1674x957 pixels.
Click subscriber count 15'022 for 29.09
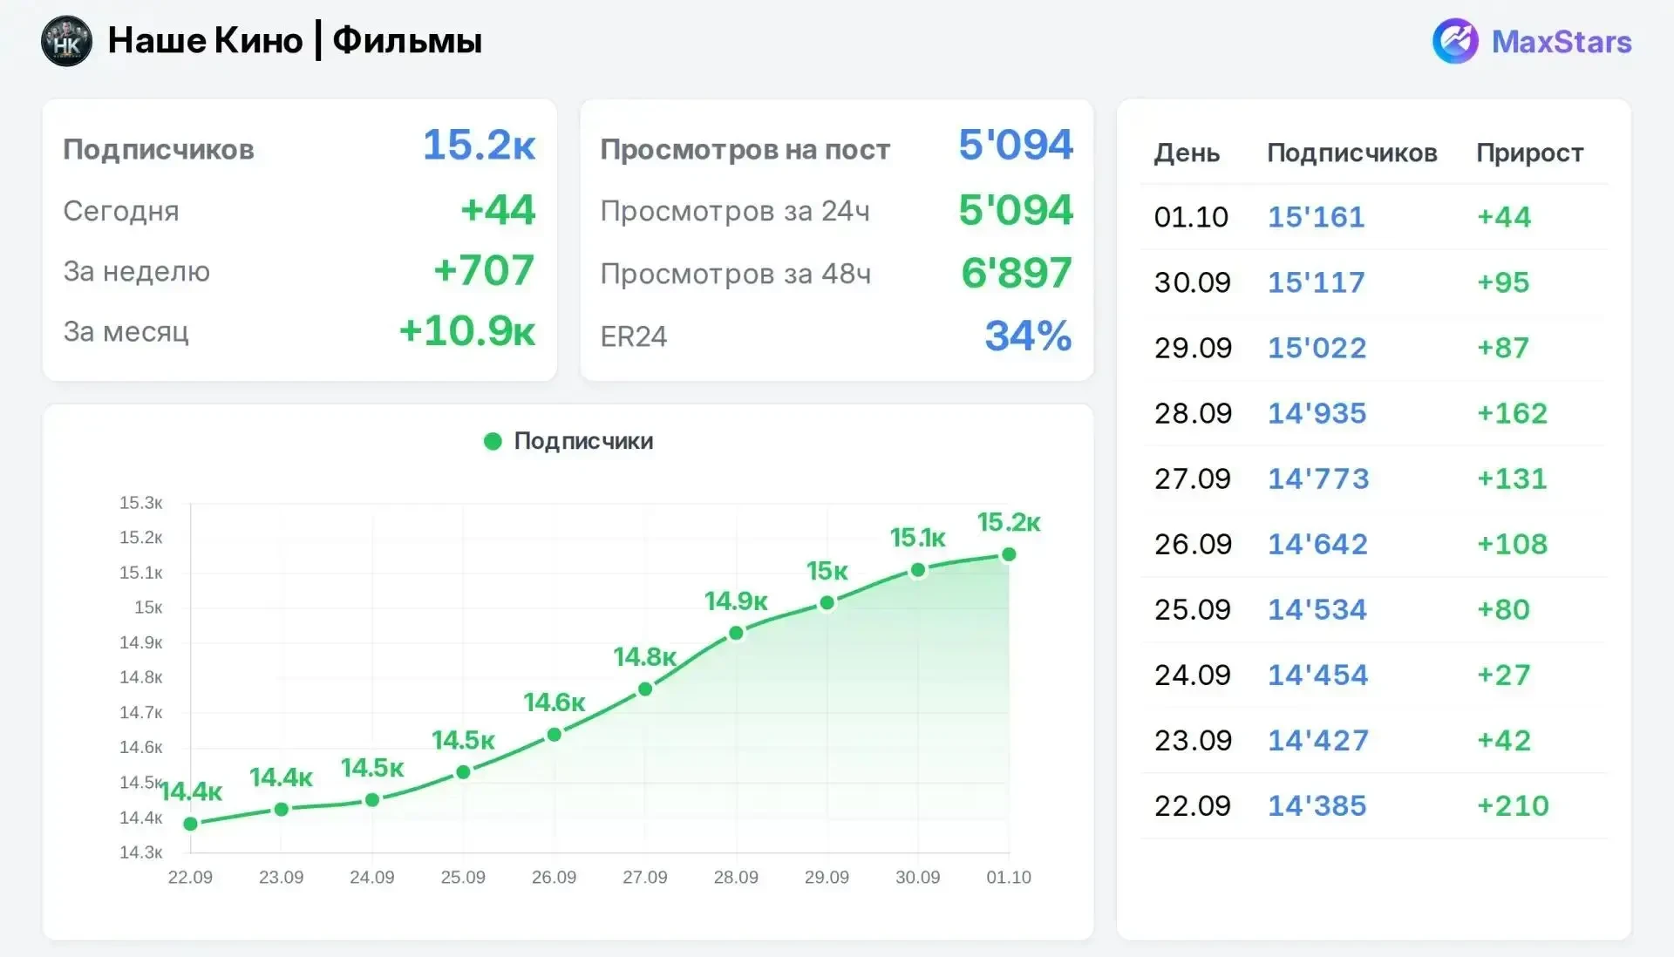(1317, 347)
